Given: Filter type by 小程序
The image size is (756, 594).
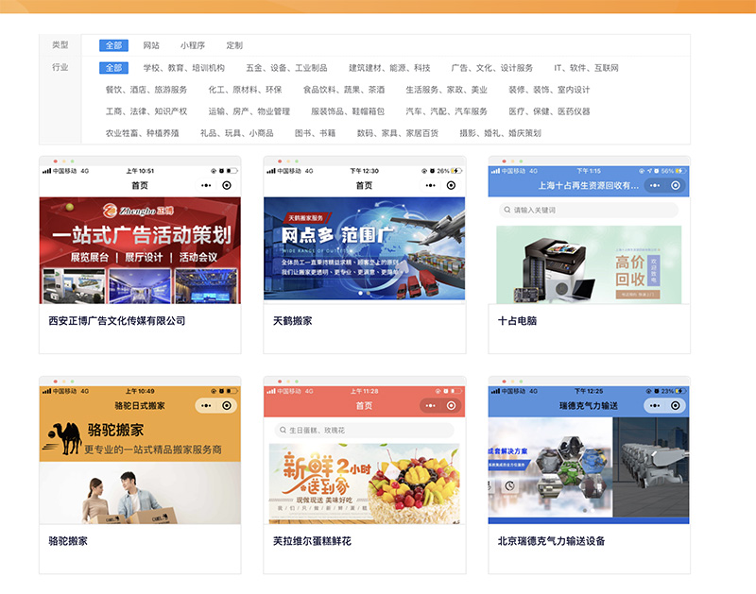Looking at the screenshot, I should 193,45.
